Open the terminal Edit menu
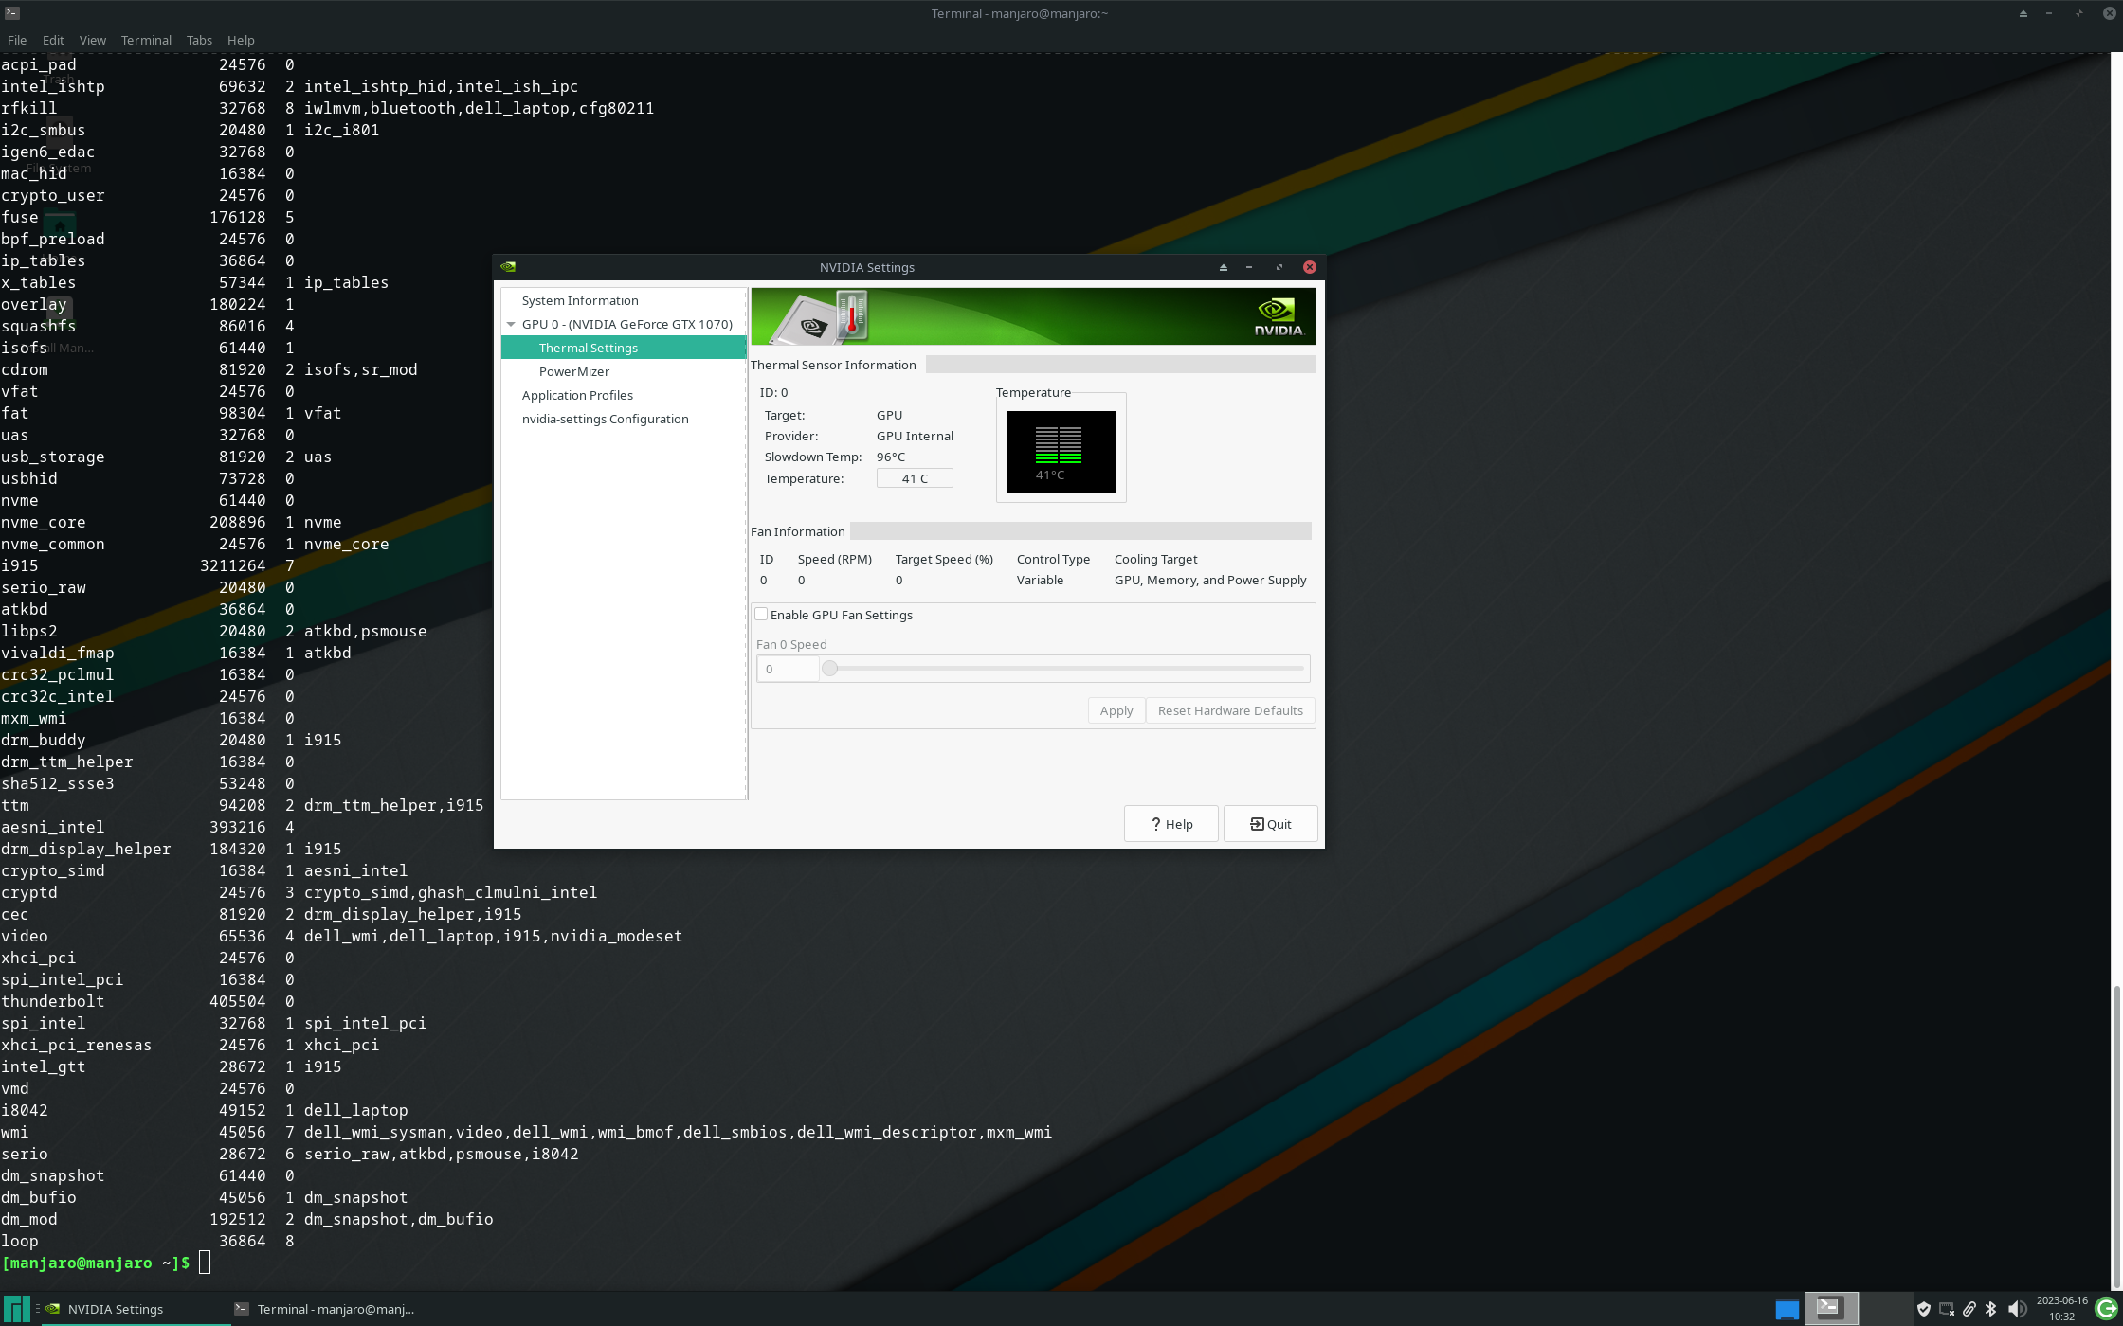This screenshot has height=1326, width=2123. (53, 40)
